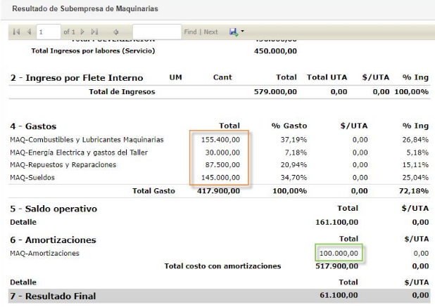
Task: Jump to last page of report
Action: pos(94,32)
